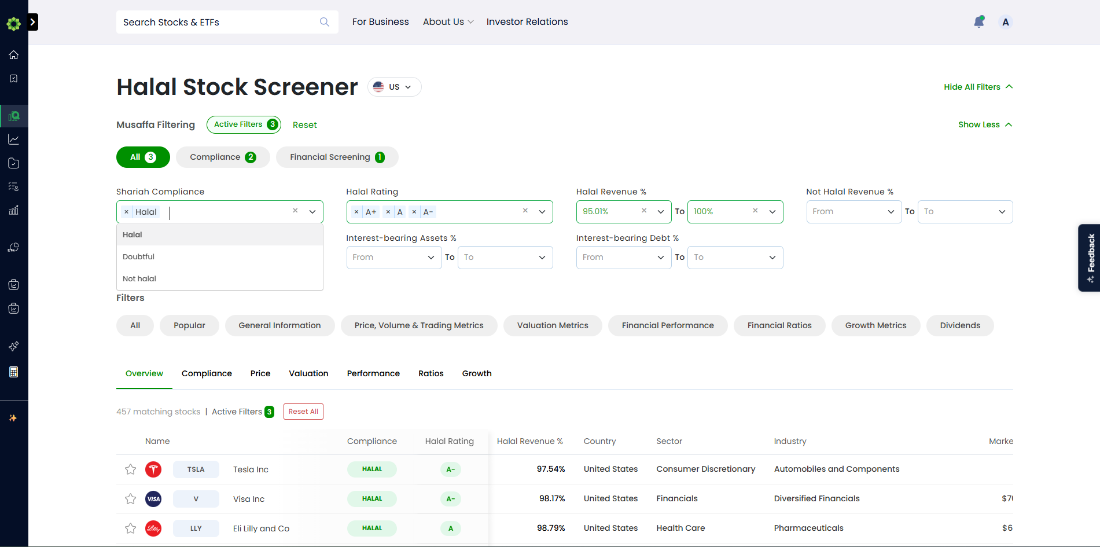Select Halal option in the dropdown list
Image resolution: width=1100 pixels, height=547 pixels.
220,234
